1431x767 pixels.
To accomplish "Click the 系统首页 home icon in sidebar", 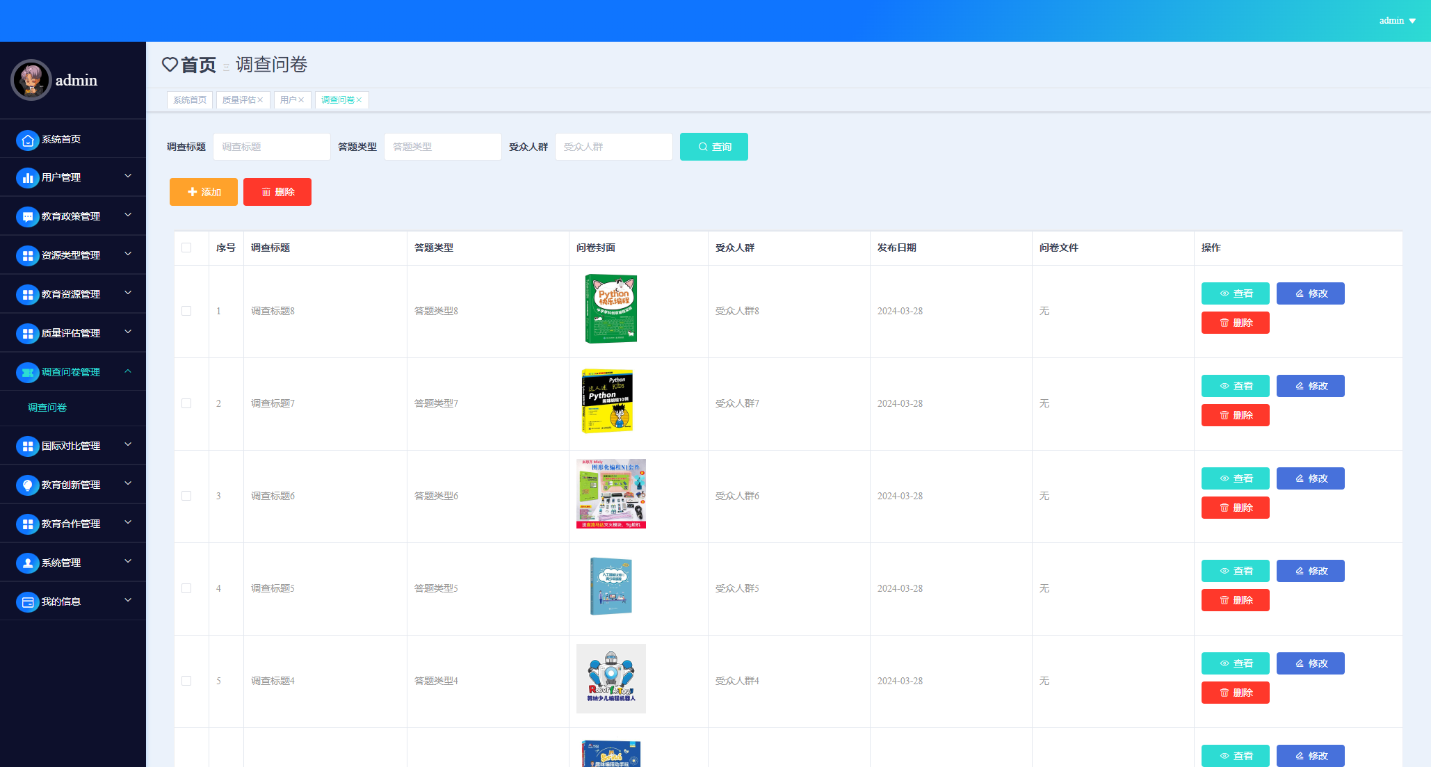I will pyautogui.click(x=27, y=140).
